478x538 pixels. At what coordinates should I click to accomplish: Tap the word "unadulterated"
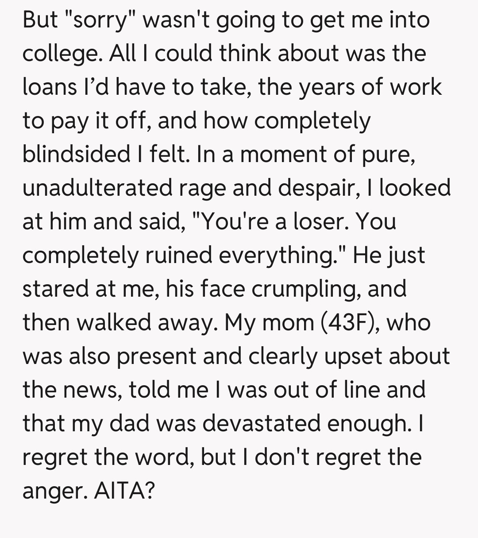point(97,187)
